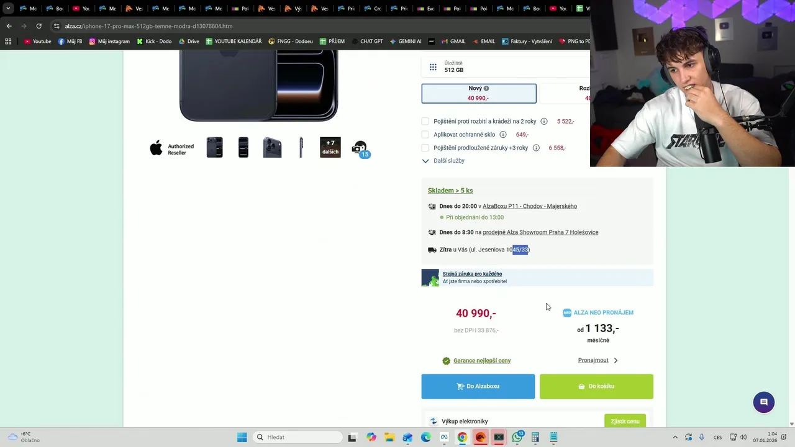Image resolution: width=795 pixels, height=447 pixels.
Task: Select the phone side profile thumbnail
Action: point(301,148)
